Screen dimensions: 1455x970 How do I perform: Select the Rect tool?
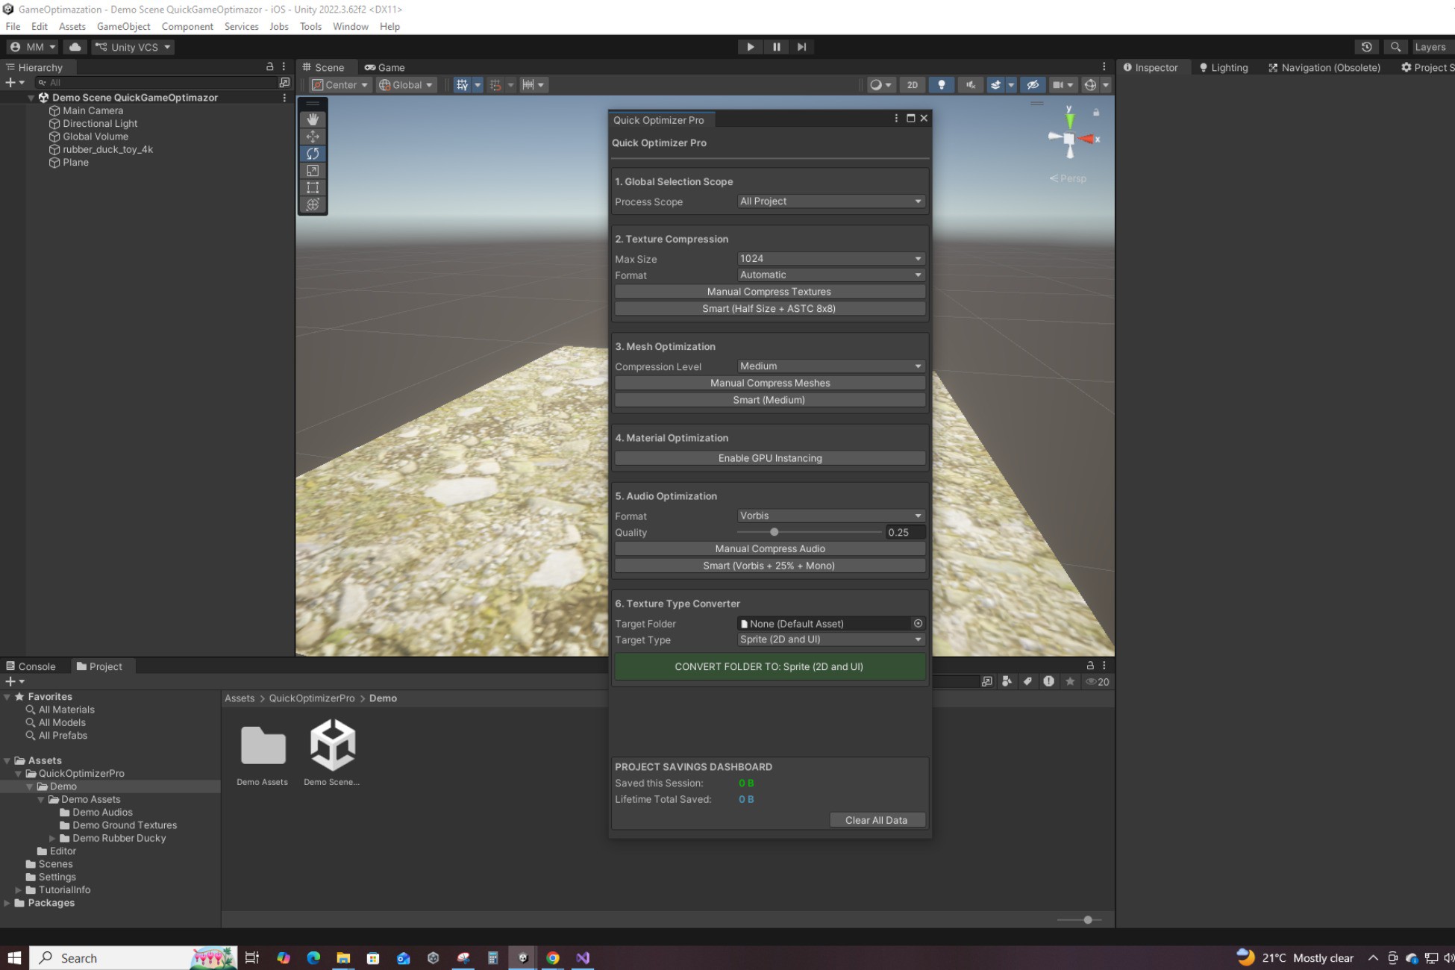coord(313,188)
